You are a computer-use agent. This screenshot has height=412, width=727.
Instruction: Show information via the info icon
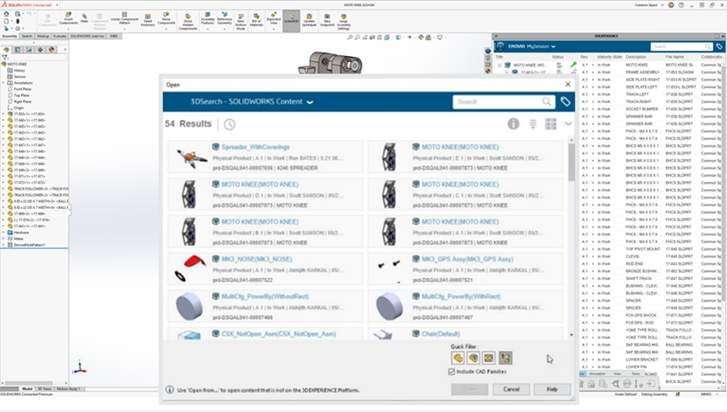click(x=514, y=124)
